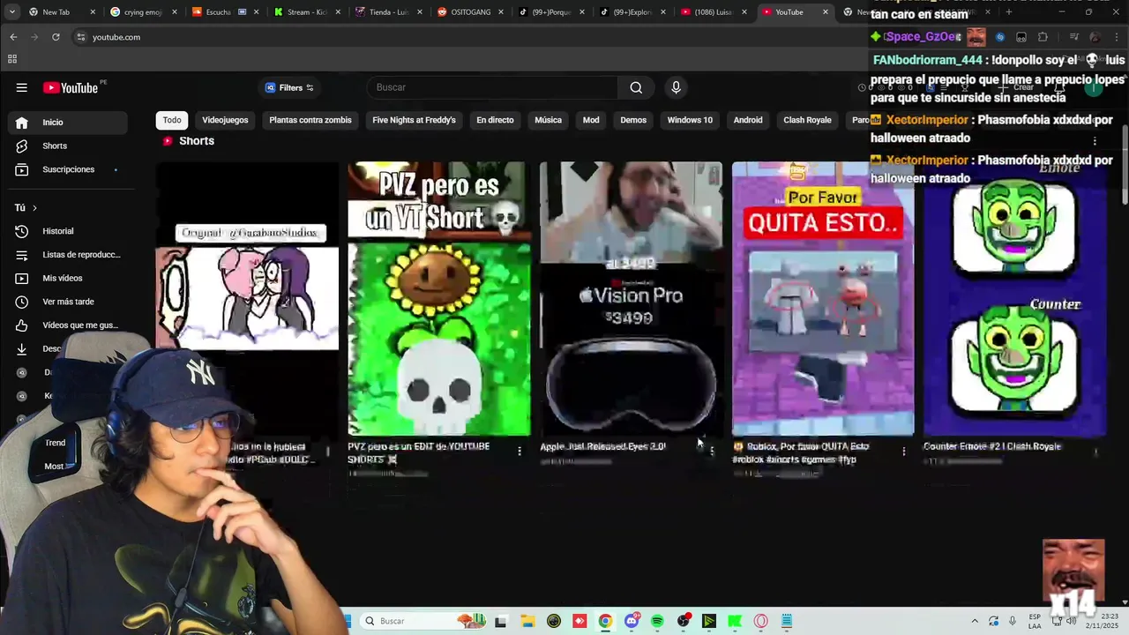Select the Videojuegos chip

(x=225, y=120)
